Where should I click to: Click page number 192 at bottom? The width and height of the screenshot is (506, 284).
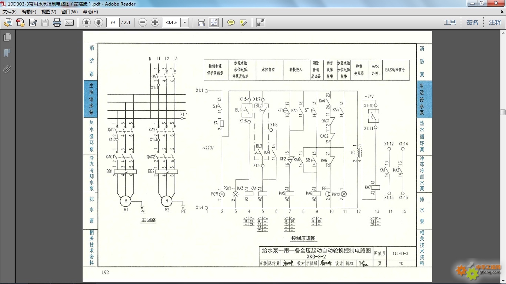pos(105,273)
